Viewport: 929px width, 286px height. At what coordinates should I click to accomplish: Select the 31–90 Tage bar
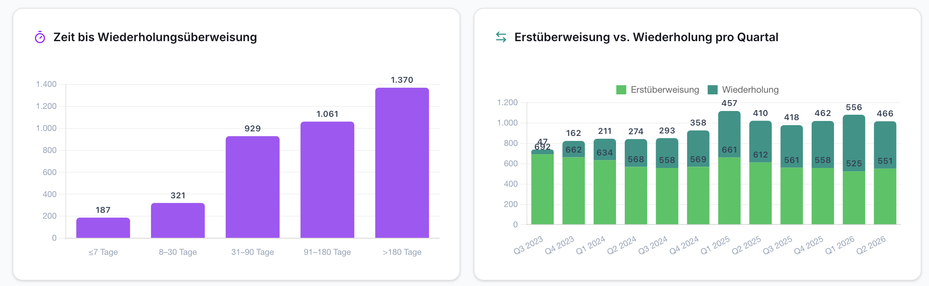(x=253, y=187)
